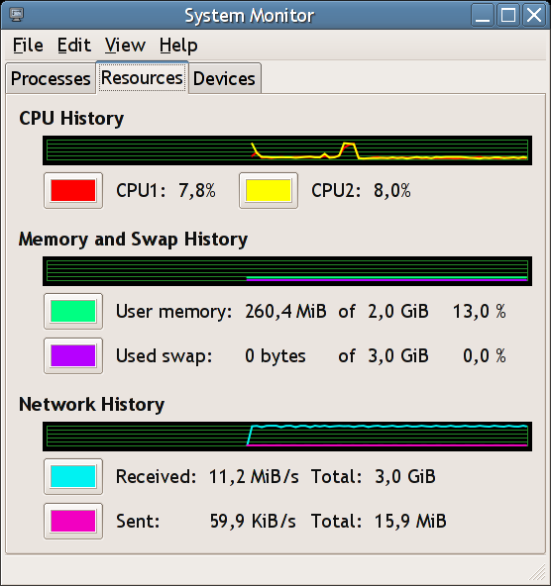Minimize the System Monitor window
The height and width of the screenshot is (586, 551).
point(483,15)
